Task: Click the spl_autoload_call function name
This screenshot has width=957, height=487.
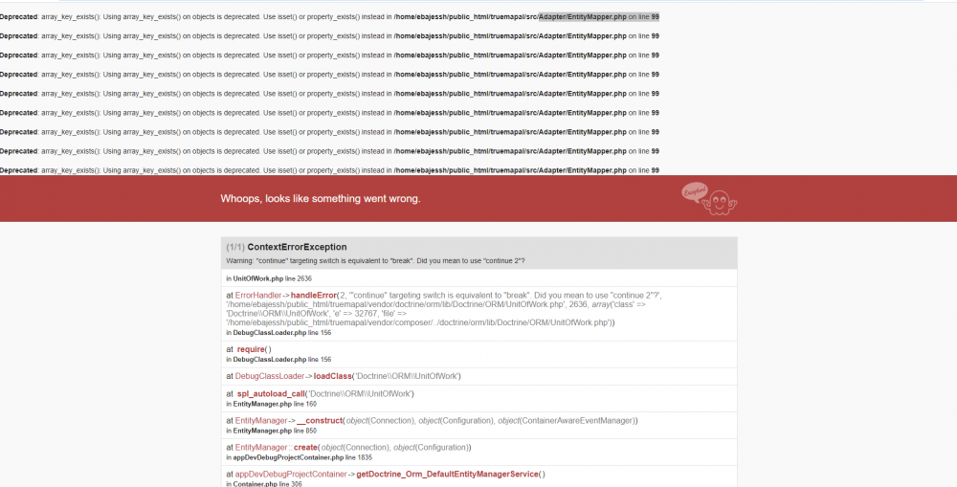Action: tap(271, 393)
